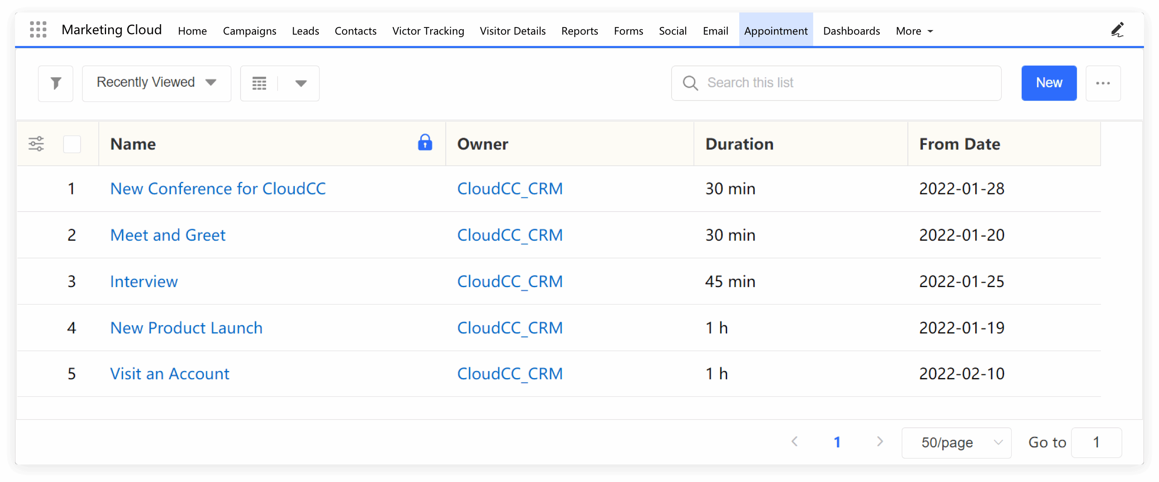Open the Dashboards tab
1159x482 pixels.
click(x=851, y=30)
